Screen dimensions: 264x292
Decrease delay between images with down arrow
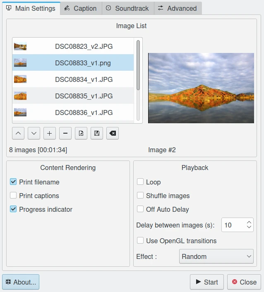(x=249, y=227)
